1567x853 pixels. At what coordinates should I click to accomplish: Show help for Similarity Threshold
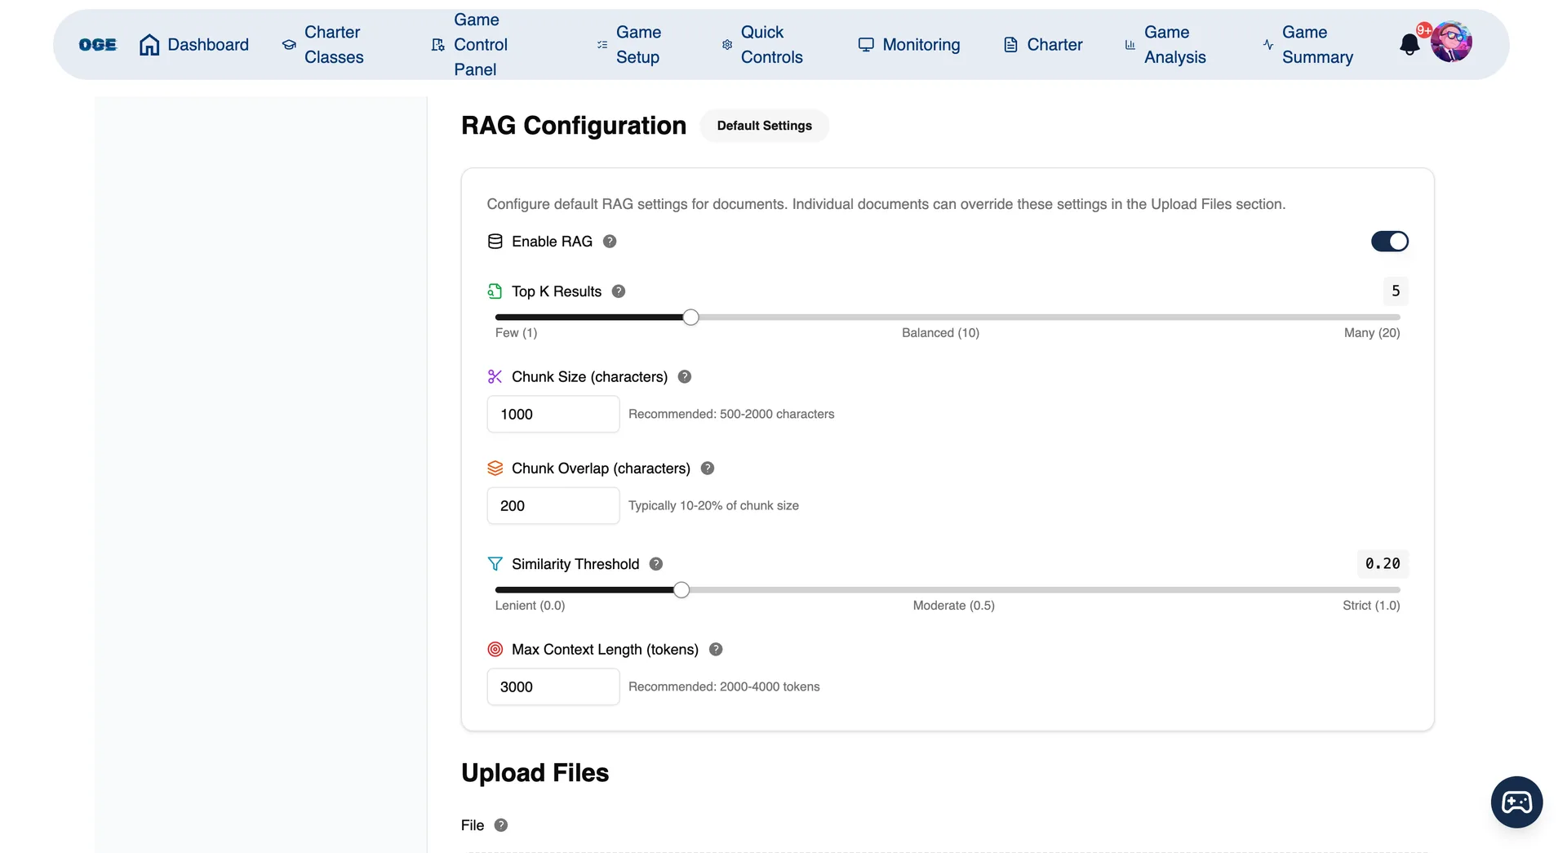tap(656, 564)
